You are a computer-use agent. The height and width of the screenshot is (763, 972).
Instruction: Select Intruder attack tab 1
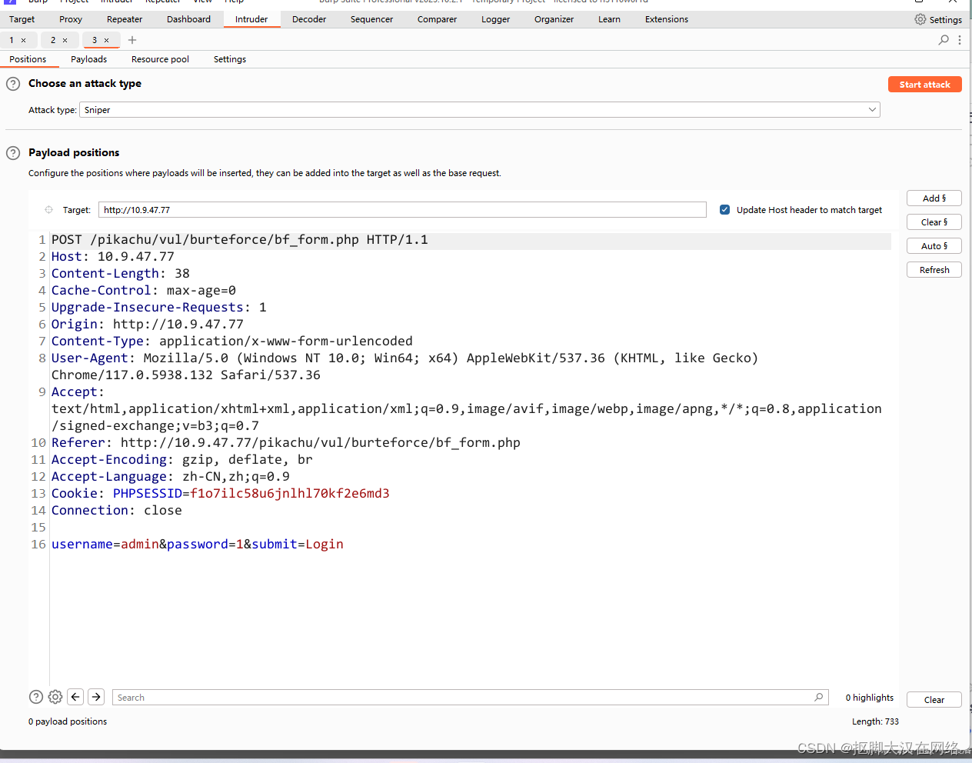[12, 40]
